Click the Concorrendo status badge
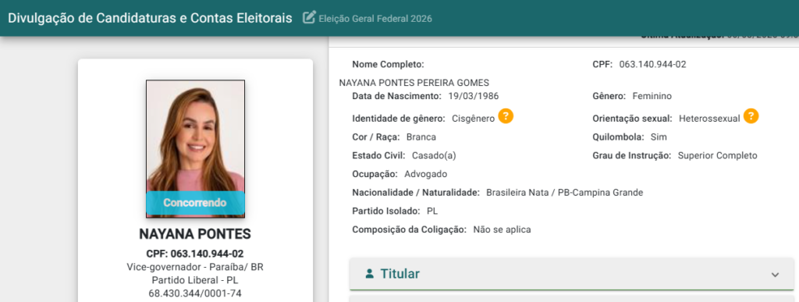 click(x=196, y=203)
